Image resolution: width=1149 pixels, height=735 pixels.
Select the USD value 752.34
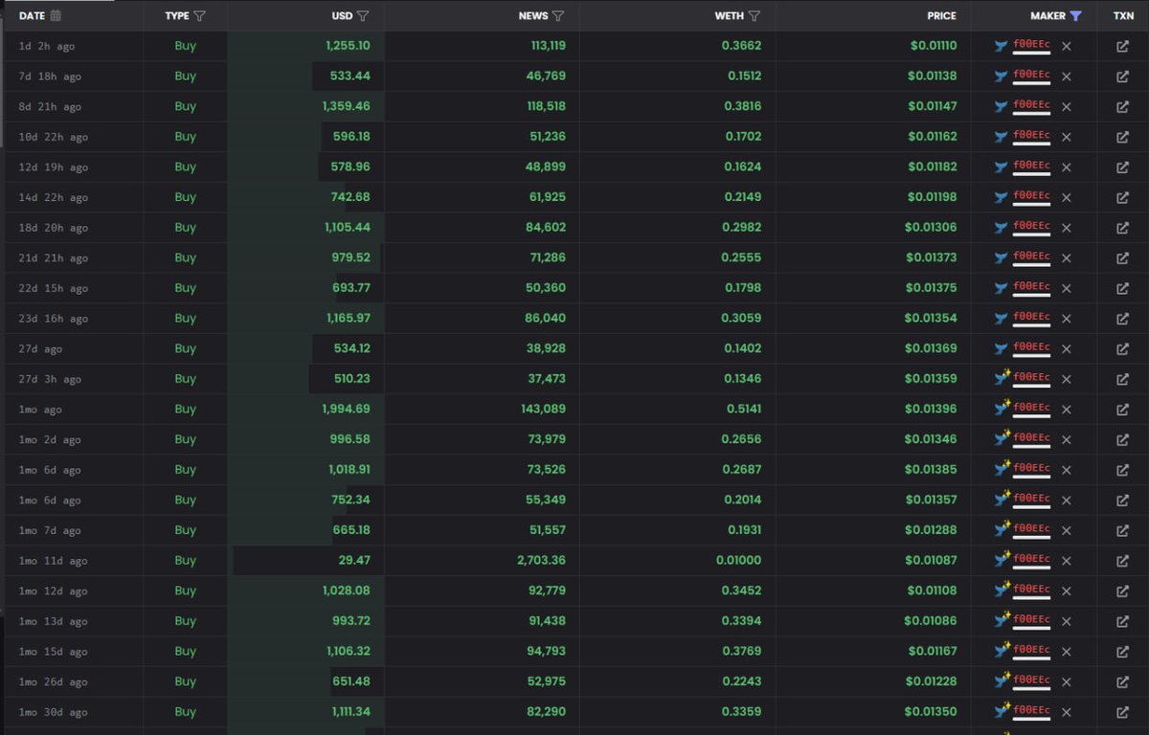click(351, 501)
